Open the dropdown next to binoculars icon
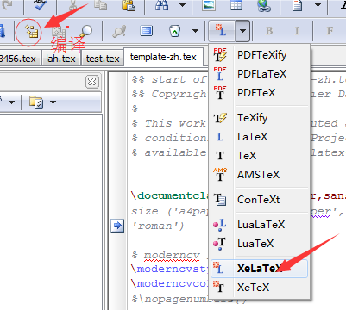This screenshot has width=346, height=310. pos(182,5)
